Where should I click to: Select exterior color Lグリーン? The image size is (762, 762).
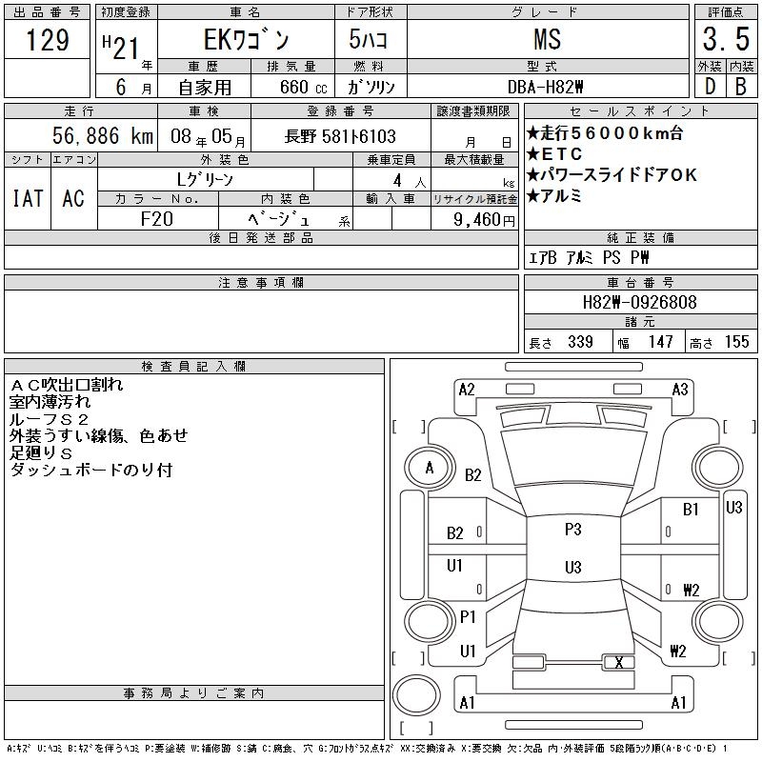pyautogui.click(x=205, y=180)
